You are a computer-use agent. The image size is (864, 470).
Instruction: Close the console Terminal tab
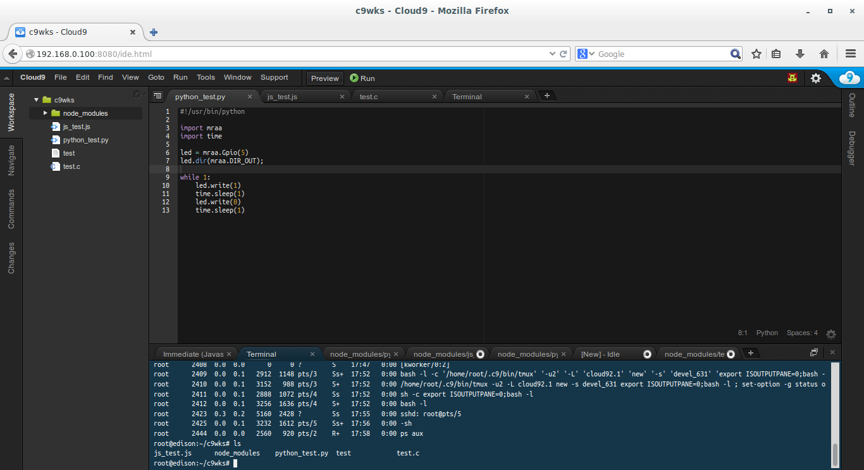point(312,354)
